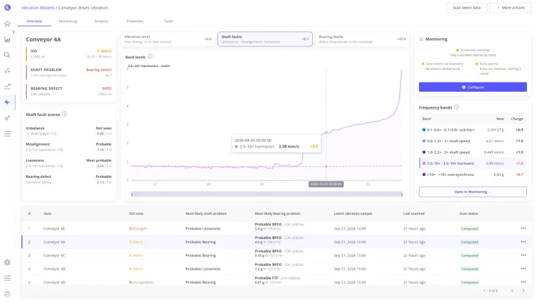Open the settings gear sidebar icon
This screenshot has width=537, height=302.
7,262
